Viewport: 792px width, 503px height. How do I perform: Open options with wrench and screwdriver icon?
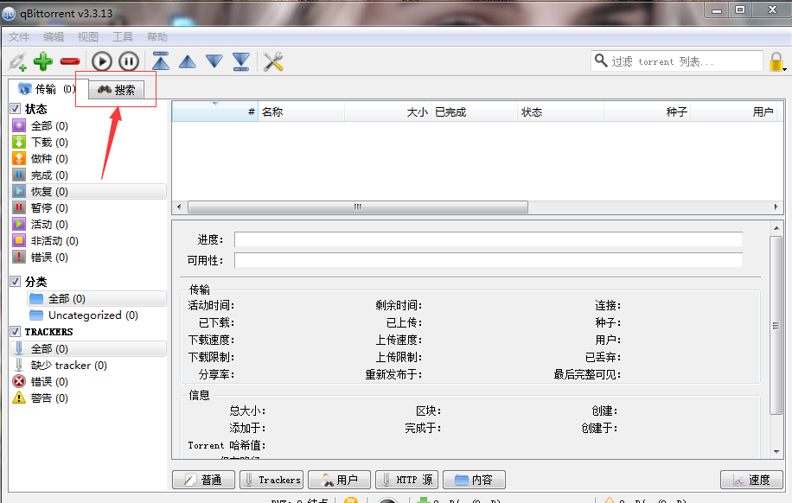tap(273, 61)
